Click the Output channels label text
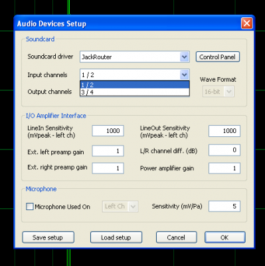The height and width of the screenshot is (266, 265). click(x=50, y=92)
